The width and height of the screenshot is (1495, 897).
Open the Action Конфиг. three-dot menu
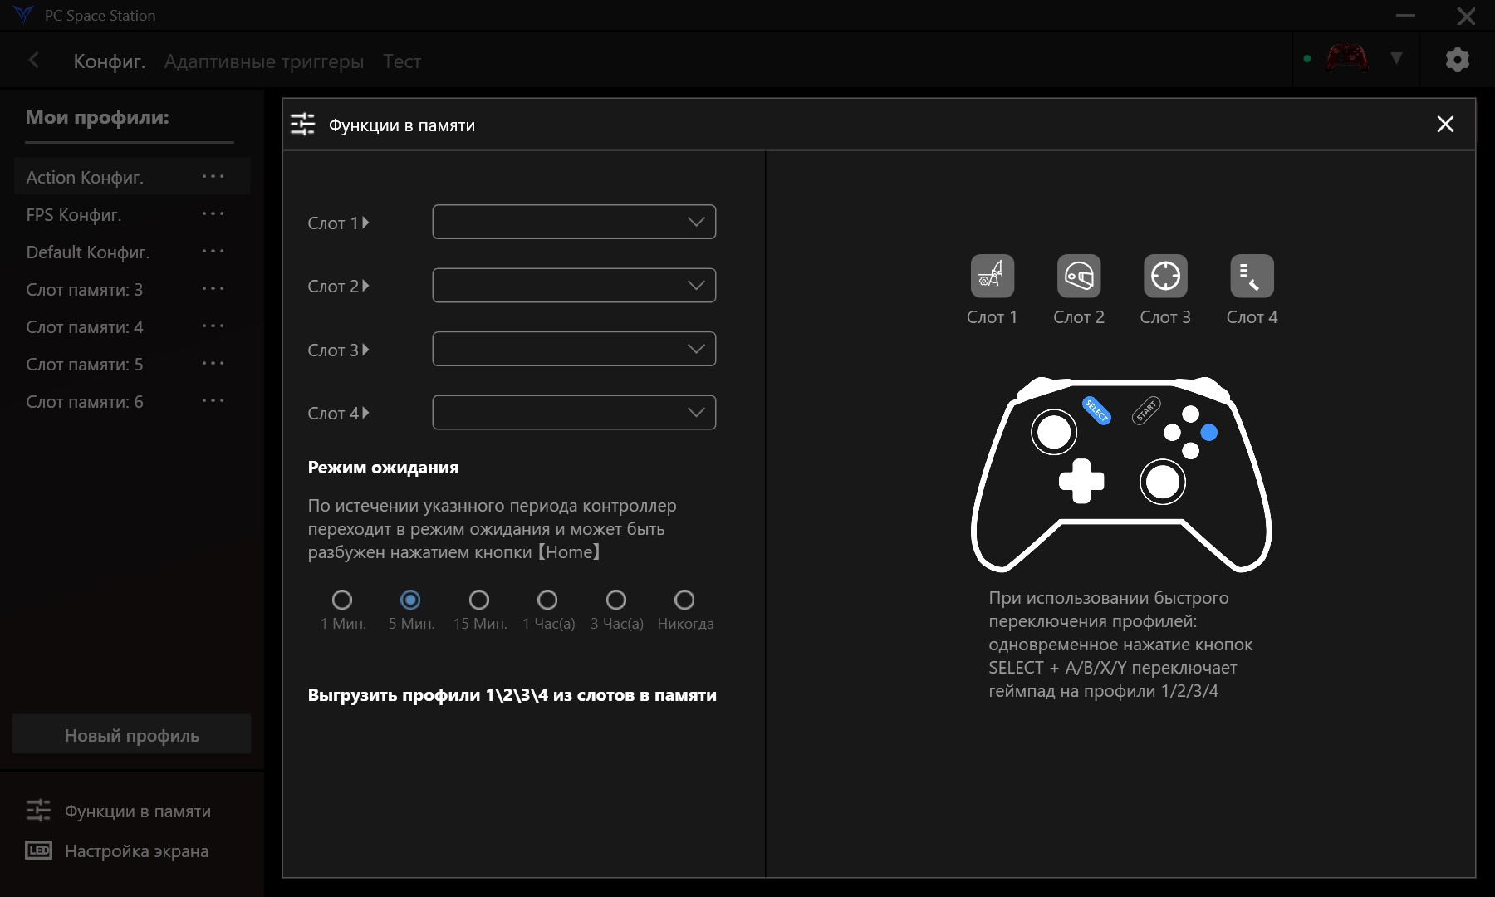(x=213, y=176)
